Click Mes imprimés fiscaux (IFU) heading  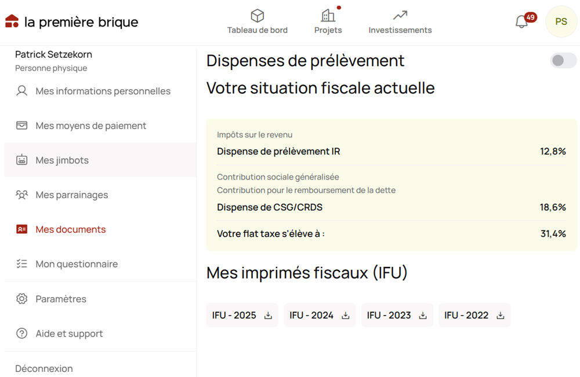pos(307,273)
